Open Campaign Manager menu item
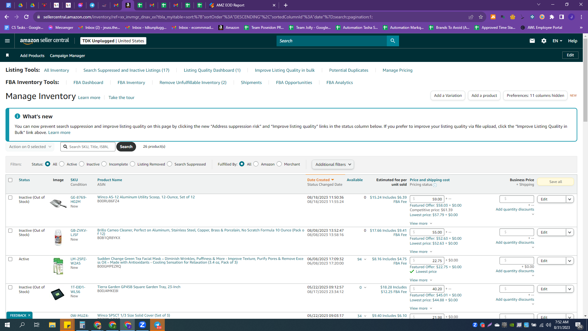588x331 pixels. point(67,55)
